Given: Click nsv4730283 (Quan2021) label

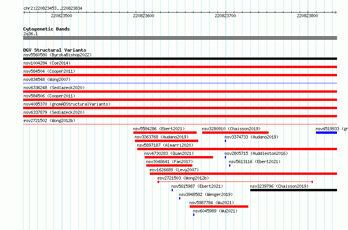Looking at the screenshot, I should click(x=169, y=153).
